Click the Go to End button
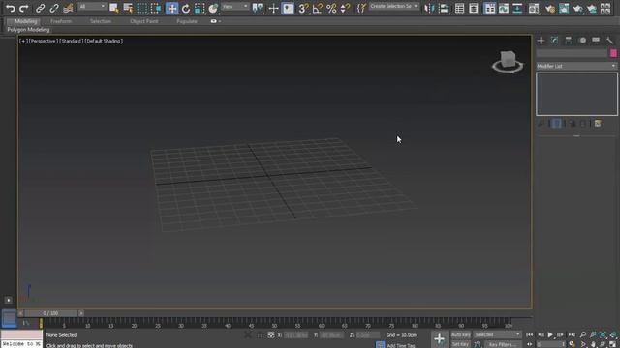The width and height of the screenshot is (620, 348). pyautogui.click(x=572, y=335)
